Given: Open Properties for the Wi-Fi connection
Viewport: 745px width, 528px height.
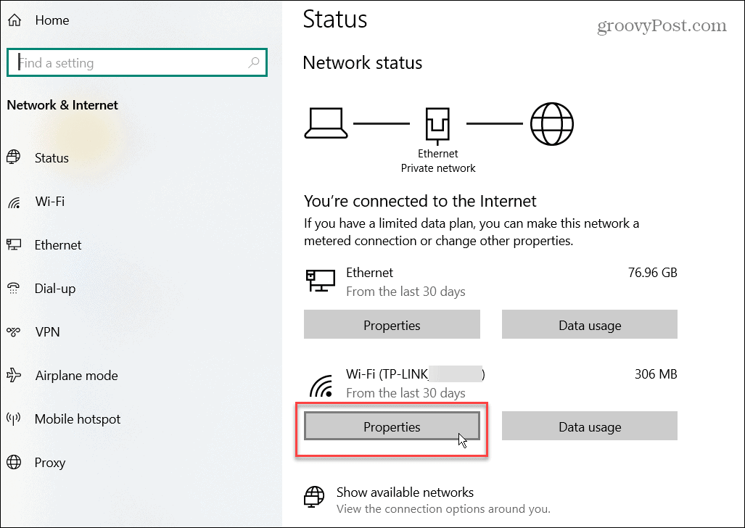Looking at the screenshot, I should 392,426.
